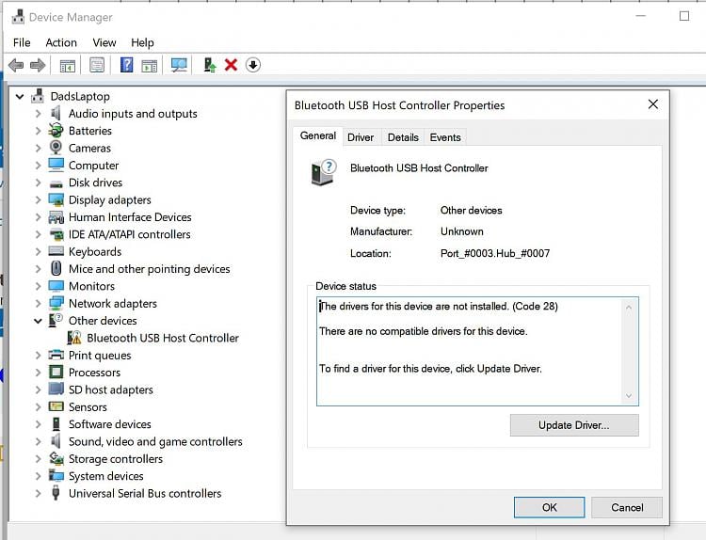Switch to the Driver tab

click(361, 137)
